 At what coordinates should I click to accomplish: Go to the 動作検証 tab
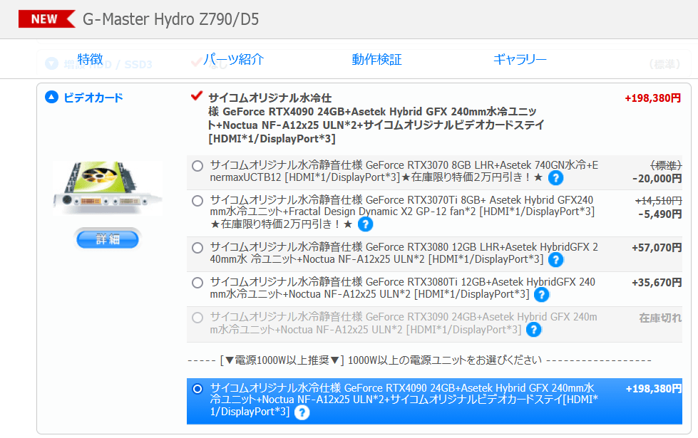pos(376,59)
